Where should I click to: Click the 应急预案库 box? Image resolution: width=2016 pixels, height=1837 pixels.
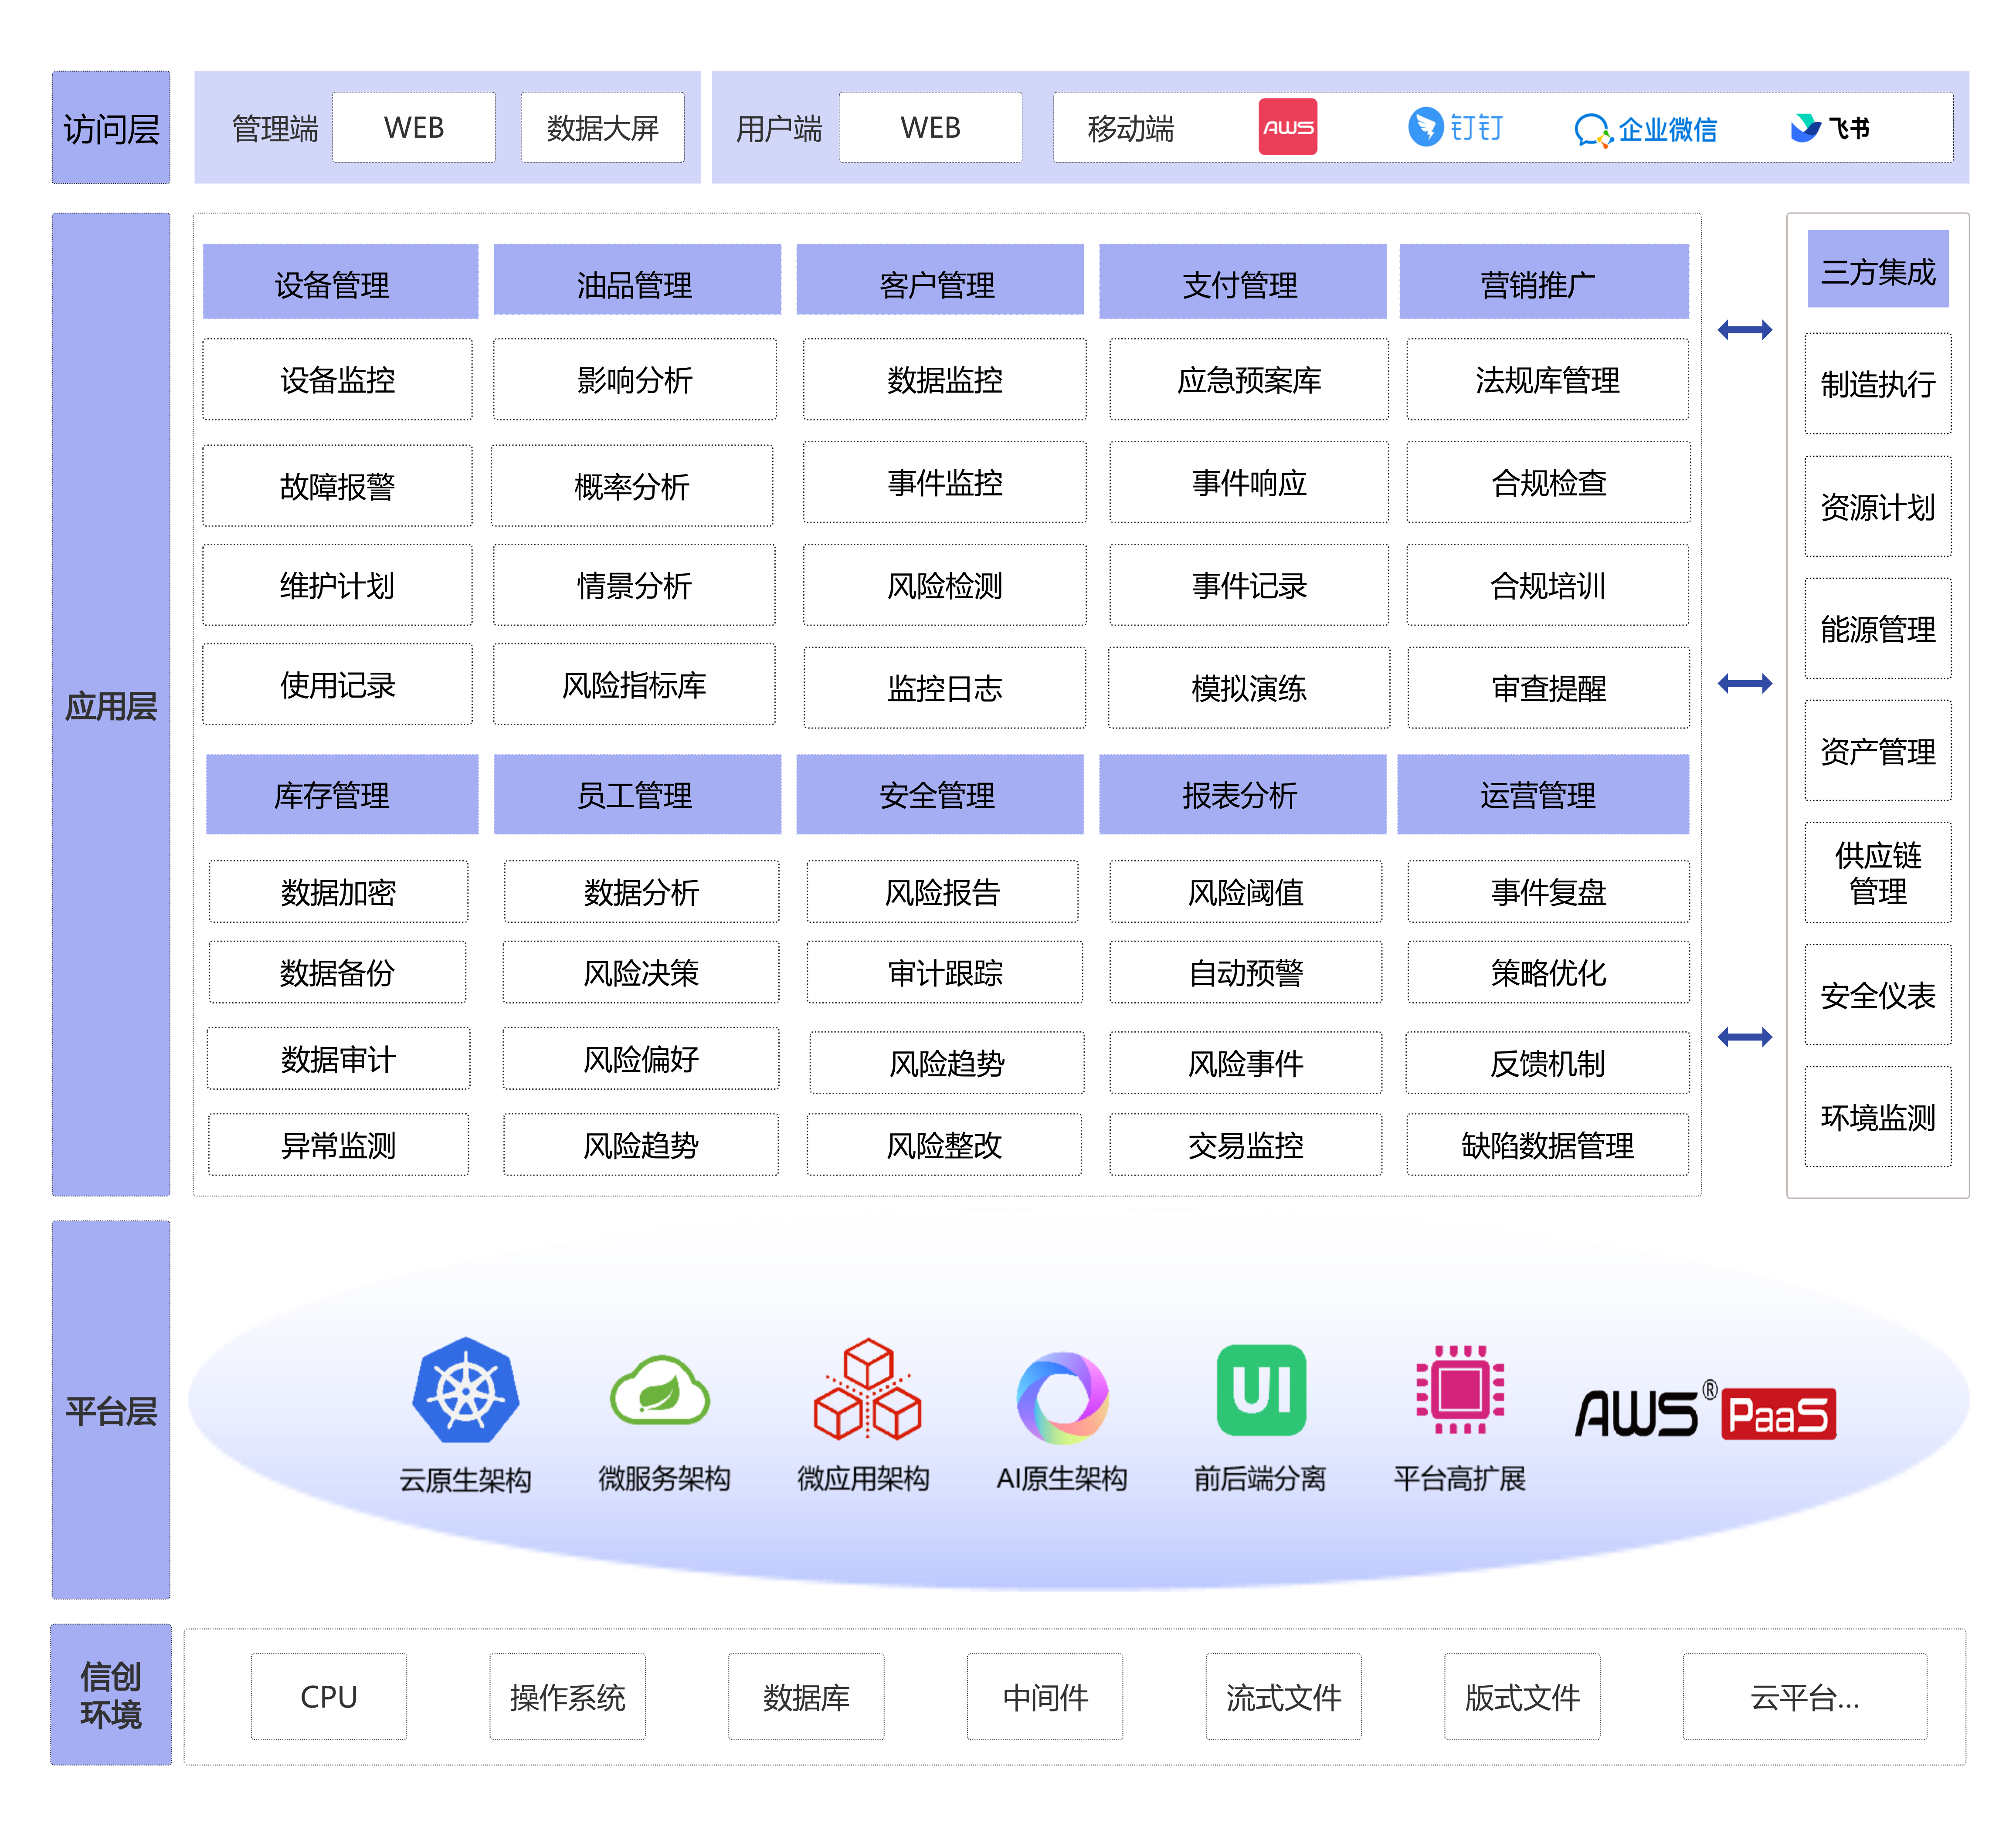coord(1249,379)
